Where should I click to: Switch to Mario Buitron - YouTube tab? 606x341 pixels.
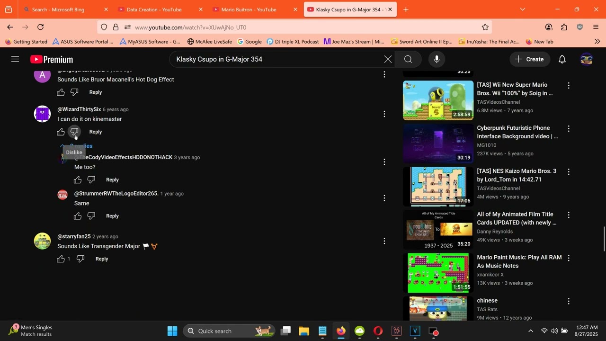(254, 9)
